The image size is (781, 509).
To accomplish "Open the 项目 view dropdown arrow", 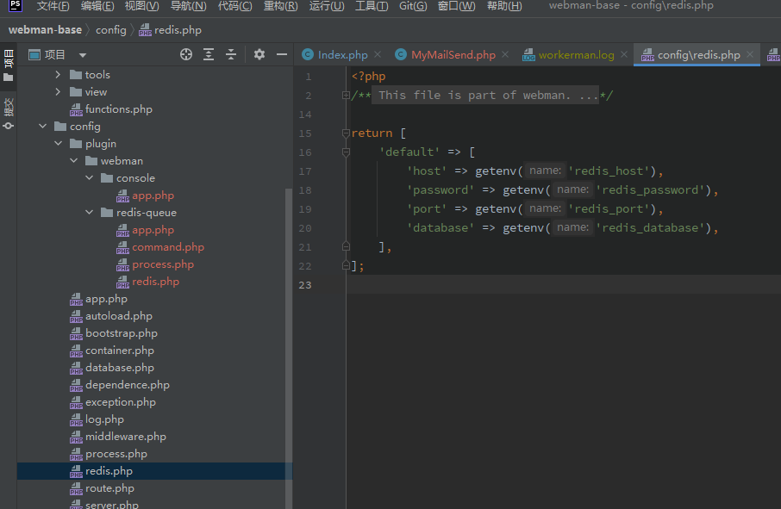I will click(83, 55).
